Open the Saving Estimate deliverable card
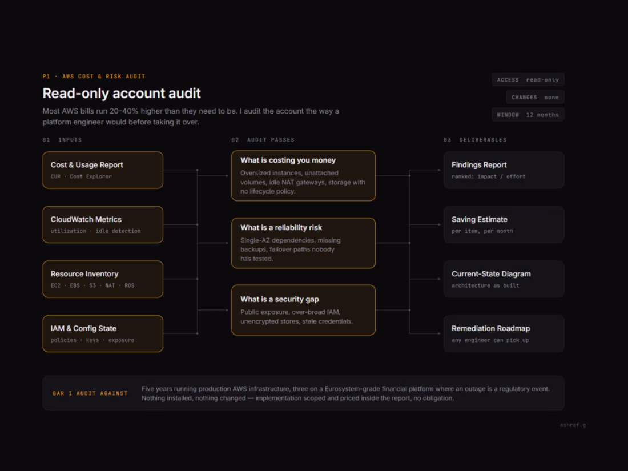This screenshot has height=471, width=628. pyautogui.click(x=504, y=224)
